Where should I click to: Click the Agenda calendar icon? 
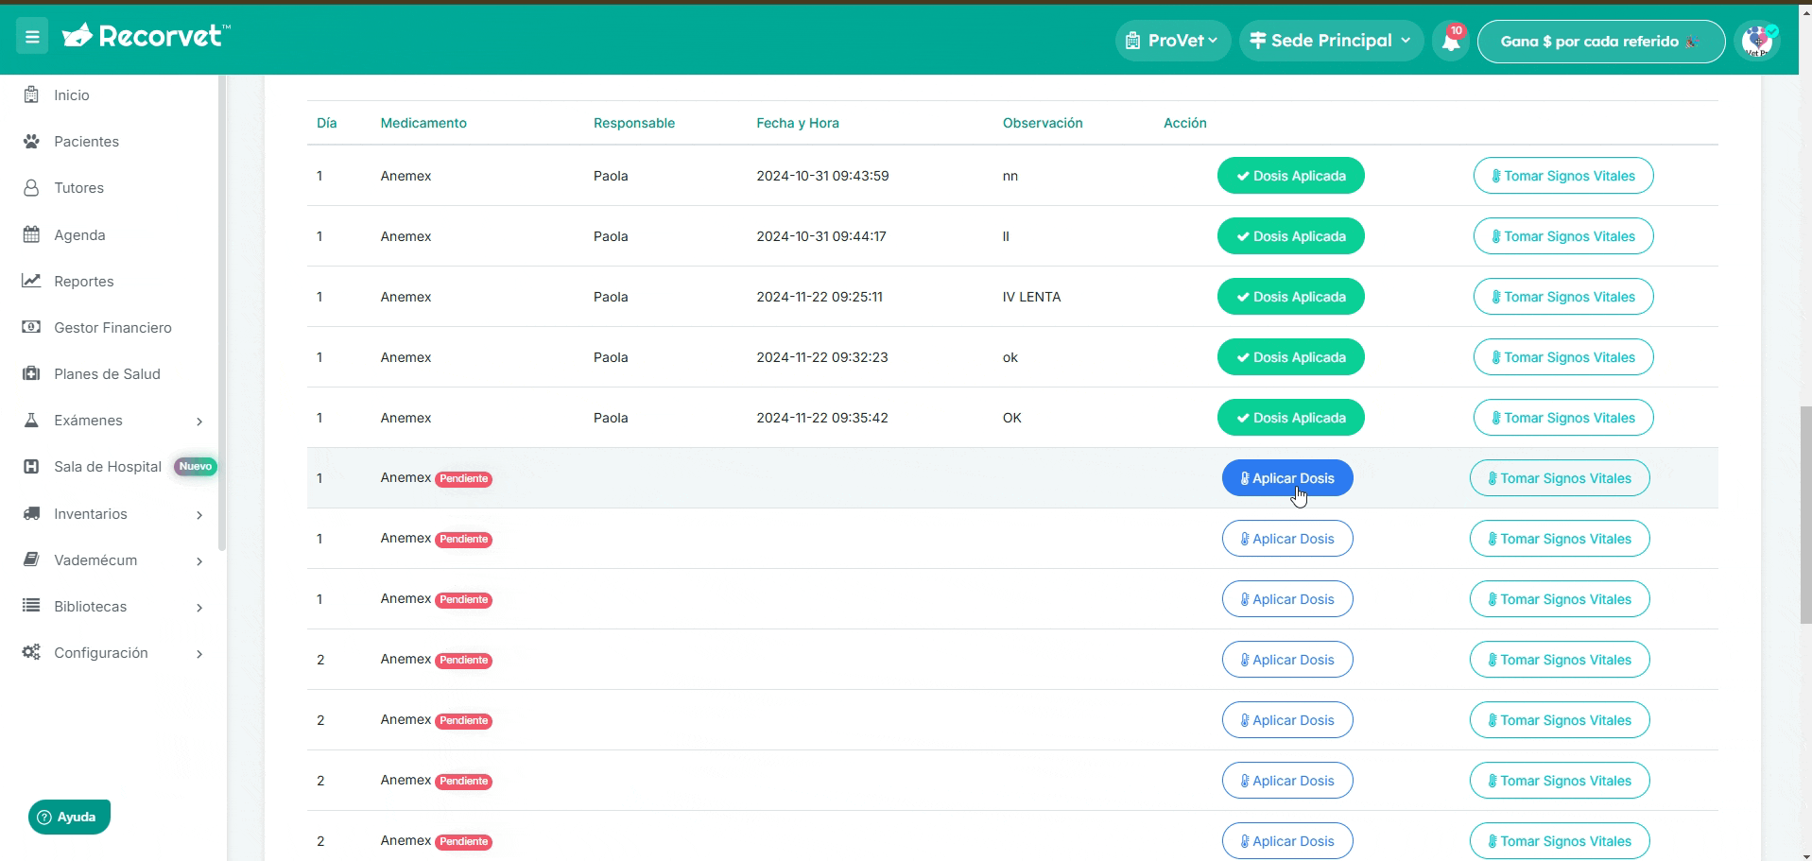coord(31,234)
